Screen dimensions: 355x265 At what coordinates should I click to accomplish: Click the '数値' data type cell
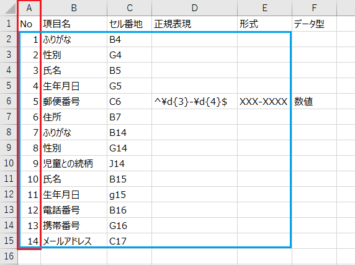[x=314, y=101]
